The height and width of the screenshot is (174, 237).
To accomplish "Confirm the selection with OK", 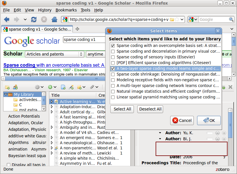I will point(209,120).
